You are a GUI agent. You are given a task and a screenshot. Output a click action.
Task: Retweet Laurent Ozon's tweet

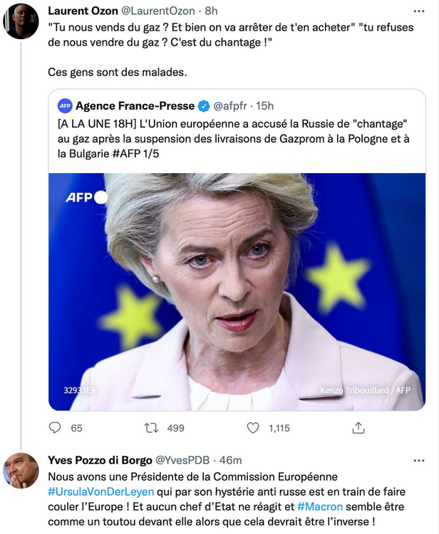click(151, 428)
